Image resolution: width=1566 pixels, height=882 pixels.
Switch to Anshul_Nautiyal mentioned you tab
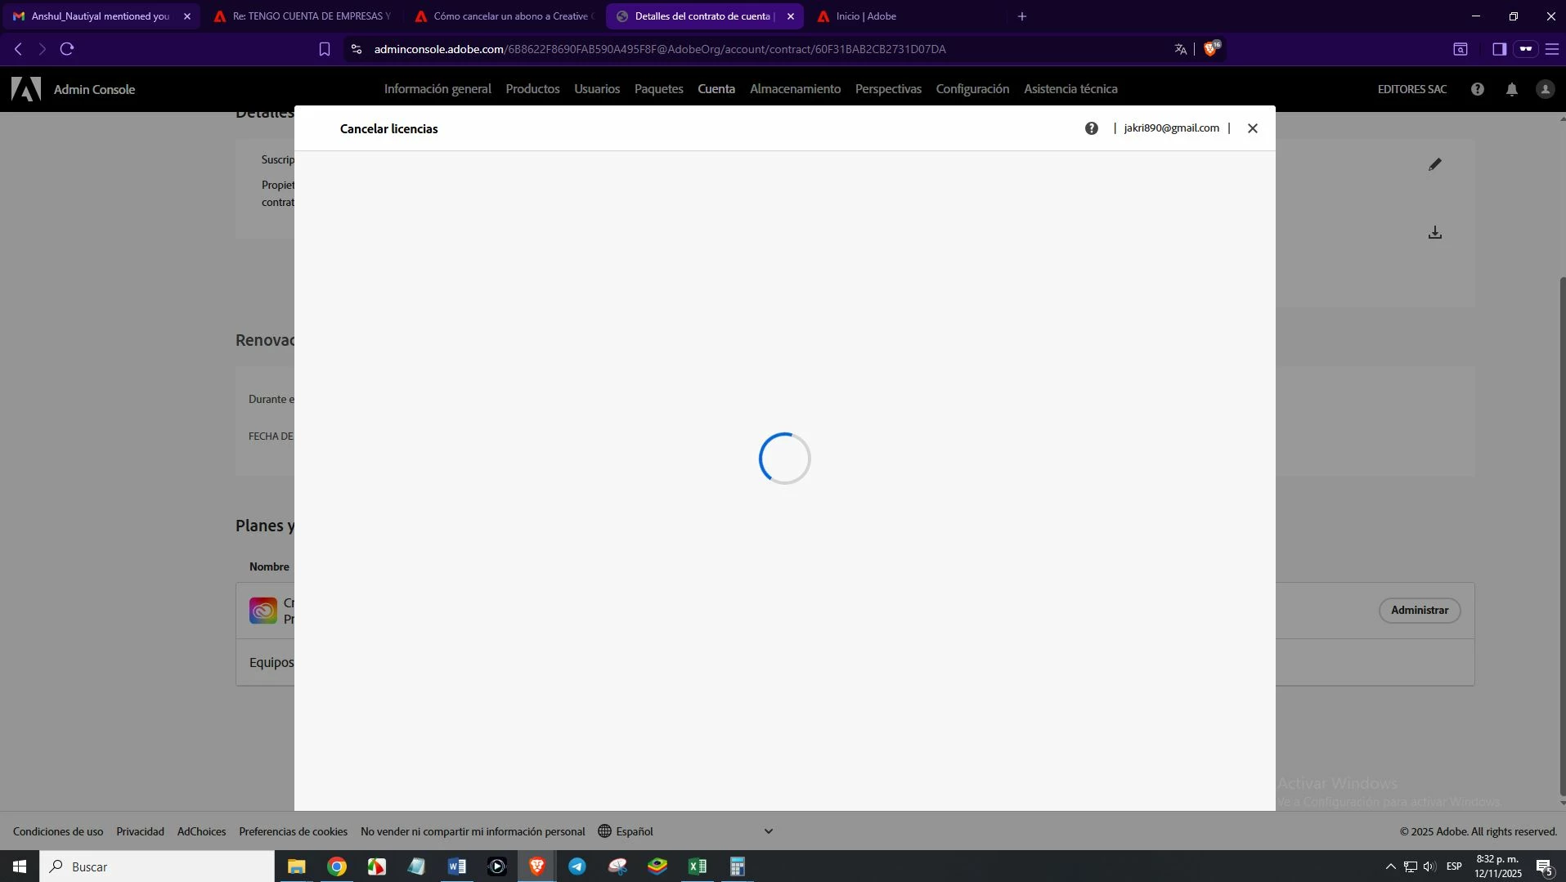100,16
